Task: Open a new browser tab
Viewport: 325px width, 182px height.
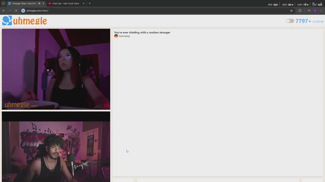Action: (x=90, y=4)
